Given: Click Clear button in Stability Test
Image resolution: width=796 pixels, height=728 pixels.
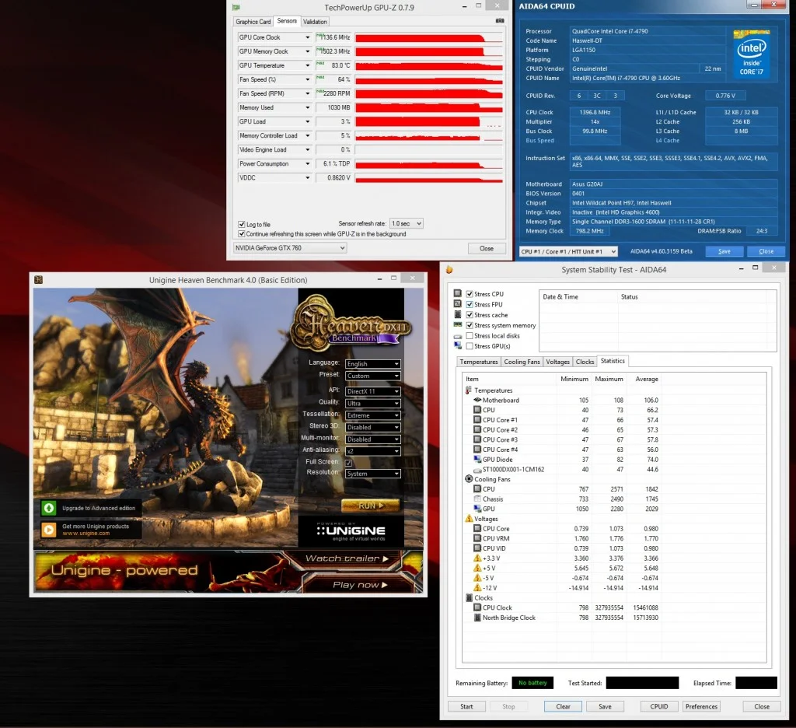Looking at the screenshot, I should pos(563,707).
